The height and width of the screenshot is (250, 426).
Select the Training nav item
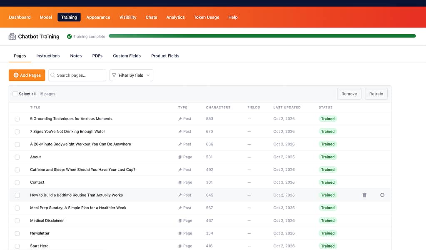coord(69,17)
